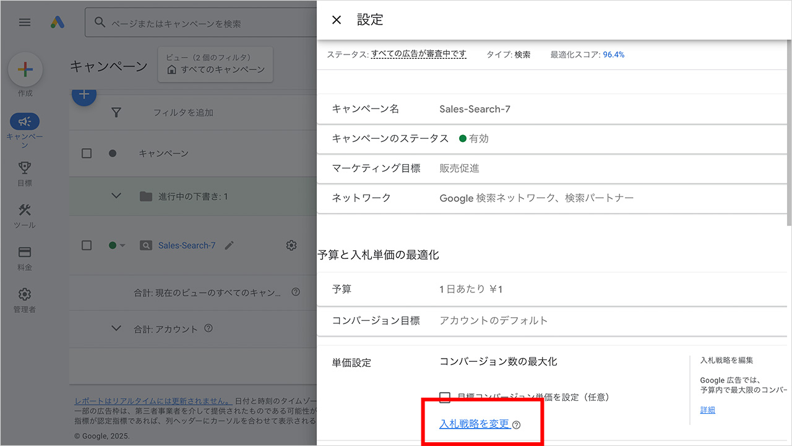Select the Sales-Search-7 row checkbox
The height and width of the screenshot is (446, 792).
point(86,245)
